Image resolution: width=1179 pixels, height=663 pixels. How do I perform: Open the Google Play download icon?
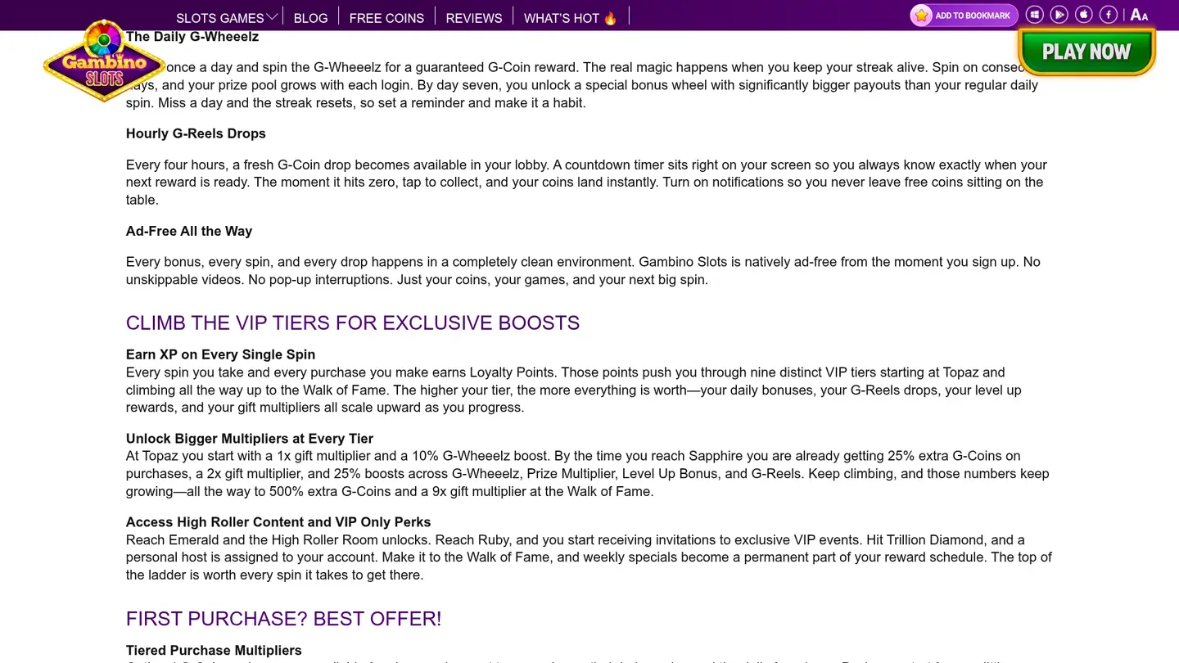(x=1059, y=15)
